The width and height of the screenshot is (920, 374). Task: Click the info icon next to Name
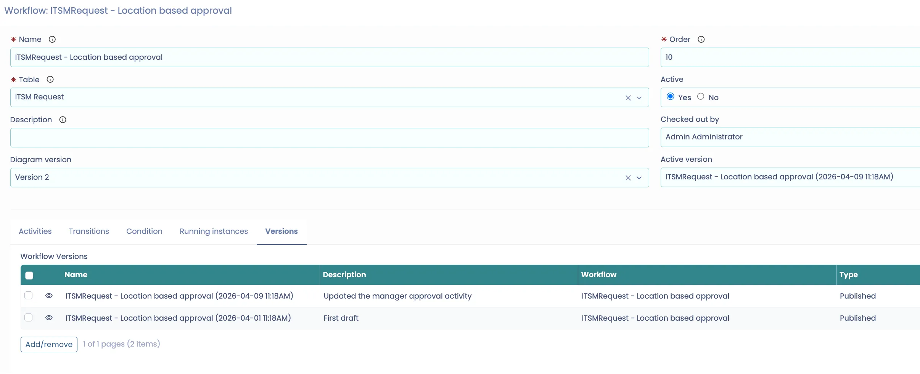click(52, 39)
